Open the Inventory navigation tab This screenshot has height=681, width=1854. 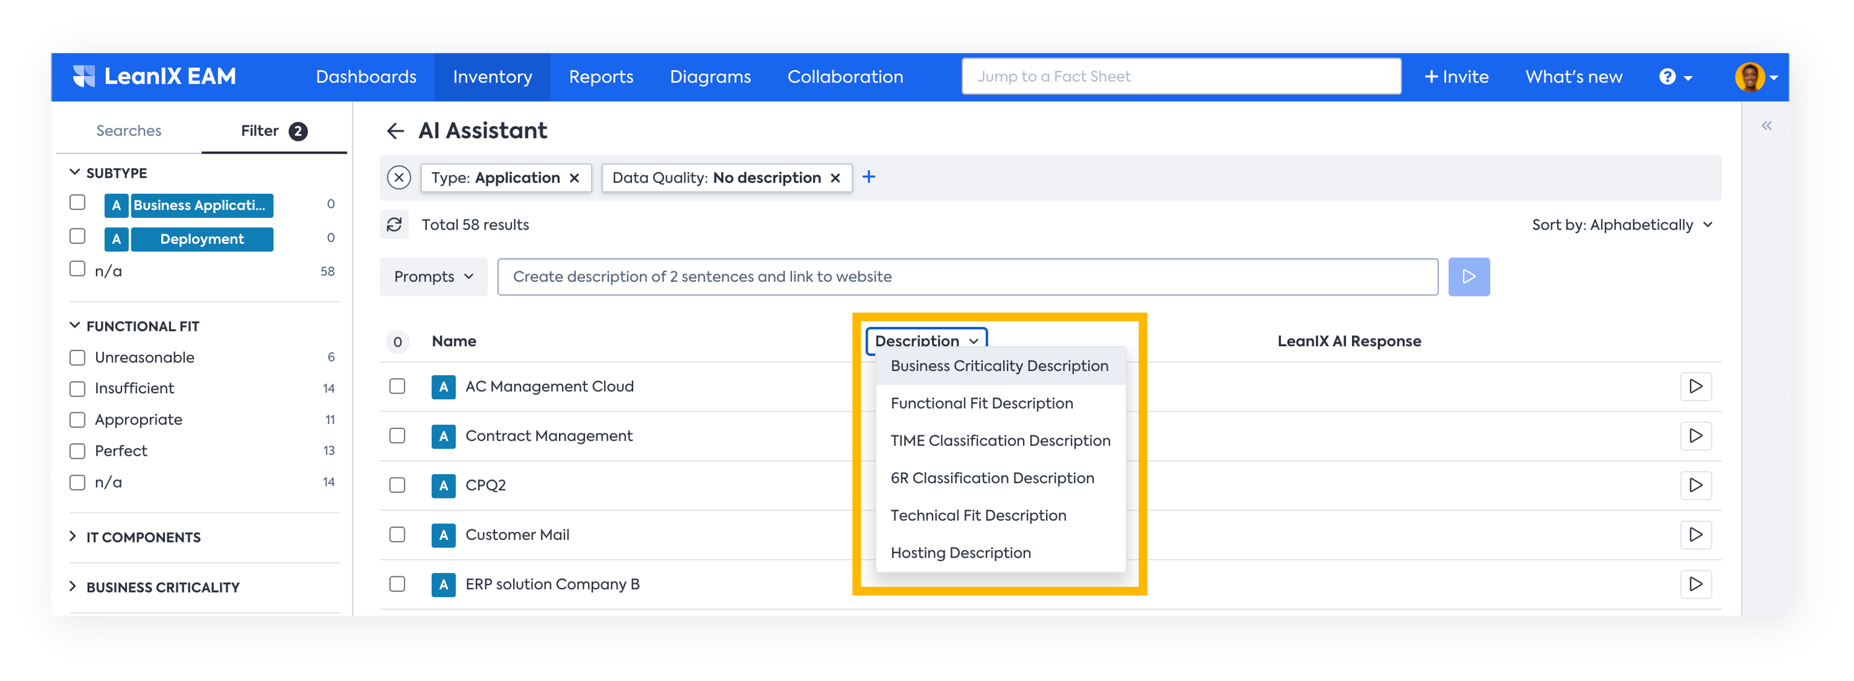tap(492, 77)
